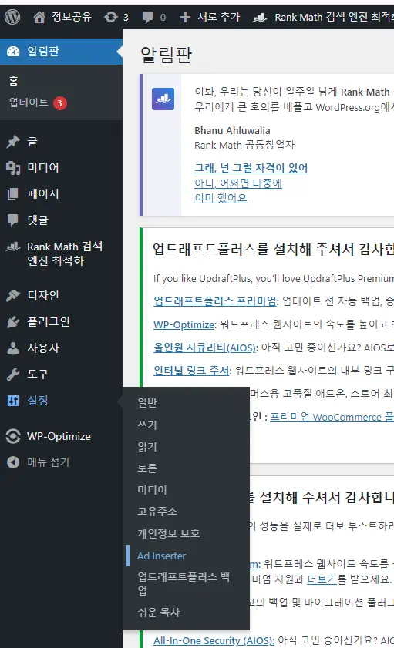Open 업드래프트플러스 백업 settings
Image resolution: width=394 pixels, height=648 pixels.
tap(184, 583)
